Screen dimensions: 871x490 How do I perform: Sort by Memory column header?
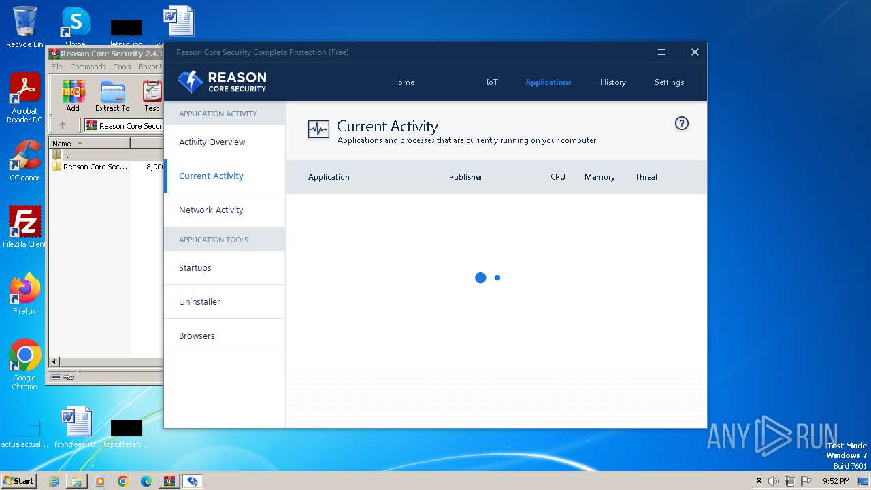coord(599,177)
